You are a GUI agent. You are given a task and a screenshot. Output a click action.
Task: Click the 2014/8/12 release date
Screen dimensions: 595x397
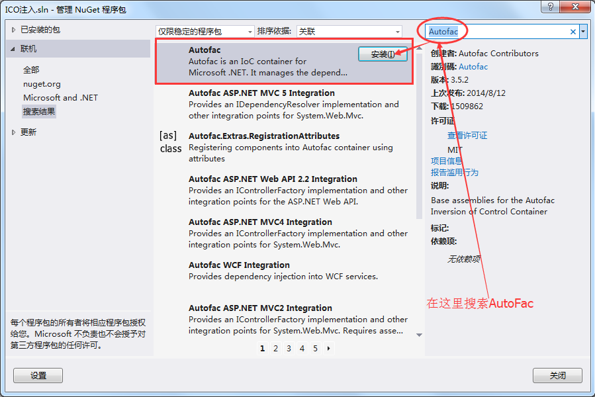click(x=486, y=93)
